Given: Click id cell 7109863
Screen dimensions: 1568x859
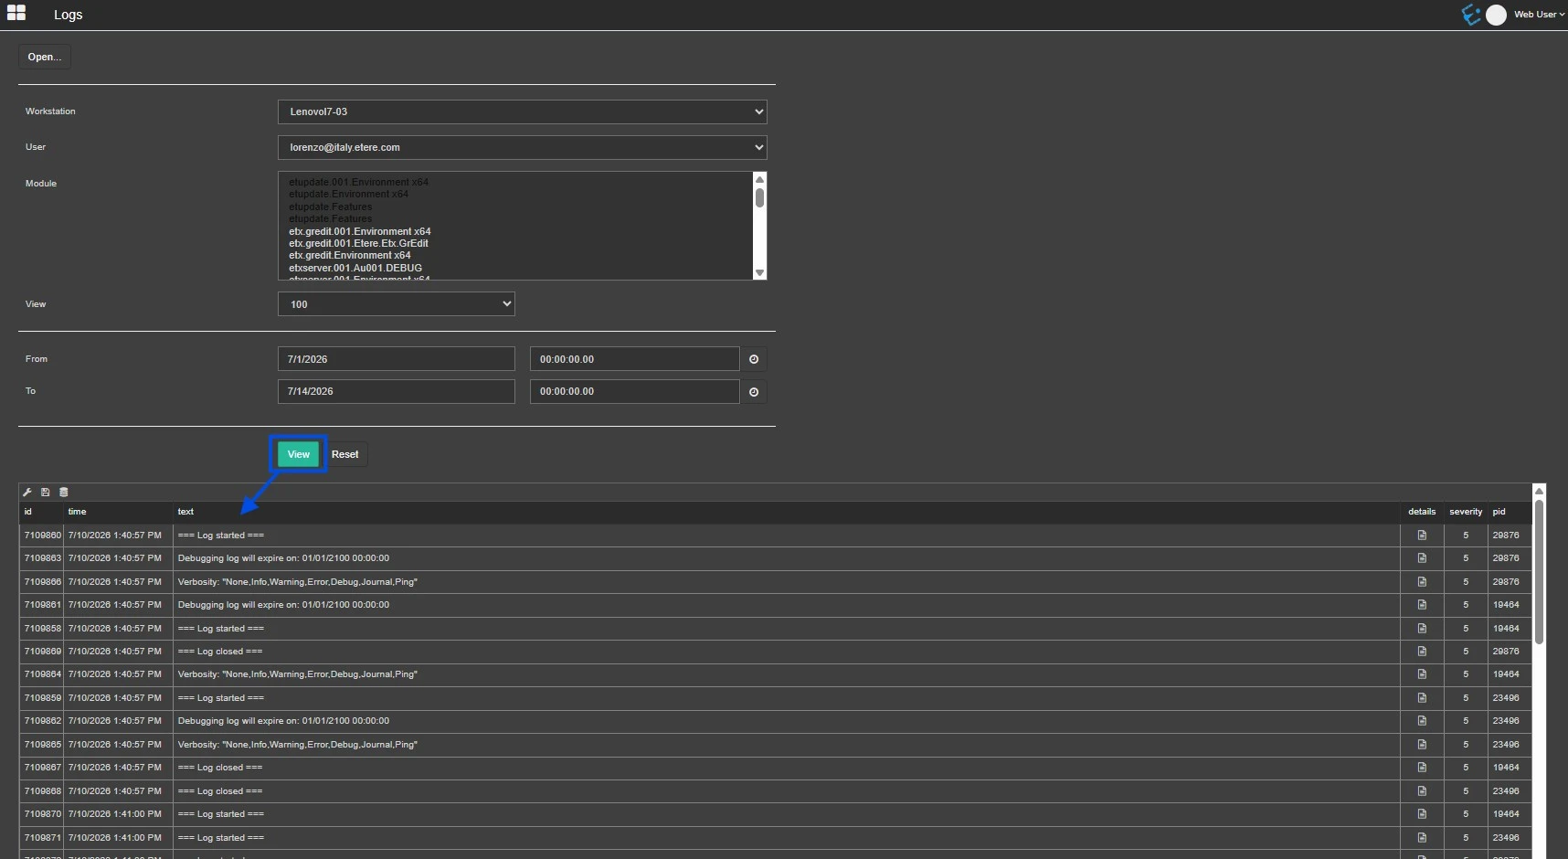Looking at the screenshot, I should click(x=42, y=558).
